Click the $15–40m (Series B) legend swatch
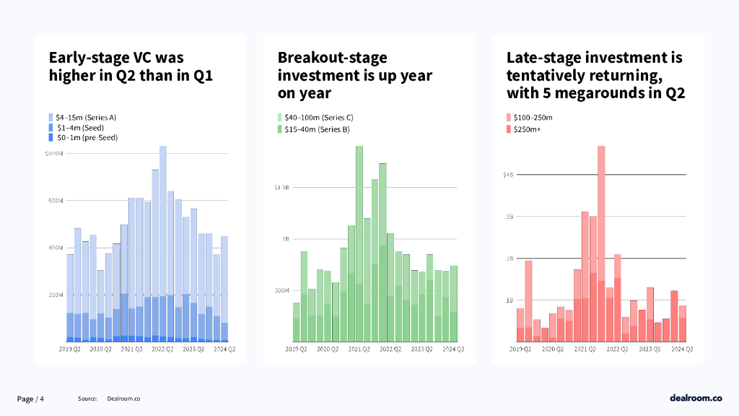Viewport: 739px width, 416px height. coord(280,129)
